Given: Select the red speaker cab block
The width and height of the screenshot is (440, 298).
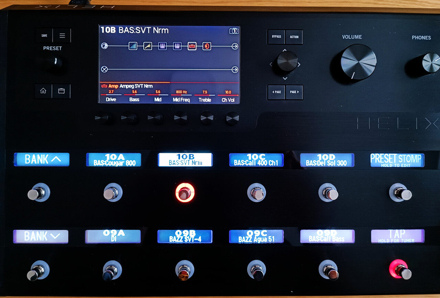Looking at the screenshot, I should coord(207,46).
